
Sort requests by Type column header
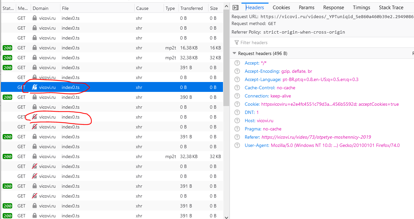171,8
